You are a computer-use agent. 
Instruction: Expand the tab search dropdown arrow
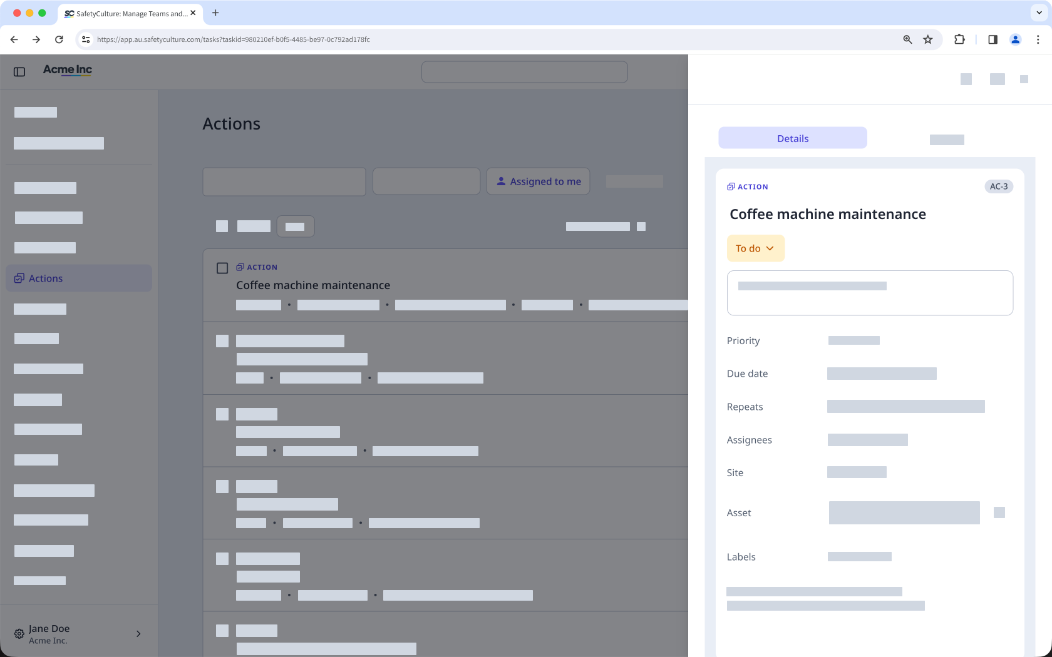(1039, 13)
